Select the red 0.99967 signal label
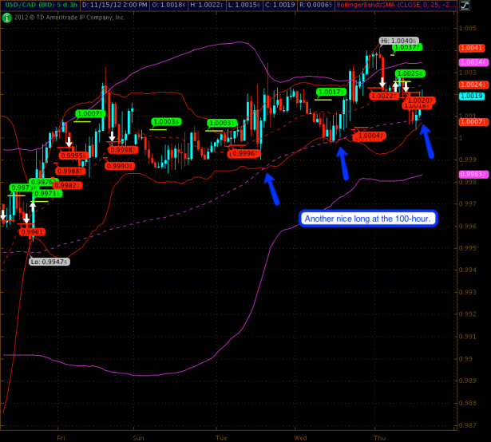This screenshot has width=491, height=442. (245, 153)
